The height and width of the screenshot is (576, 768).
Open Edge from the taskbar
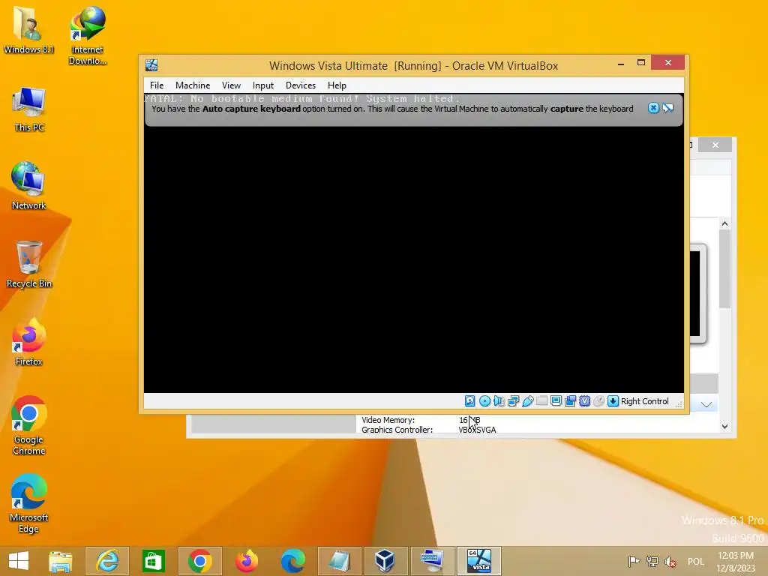coord(293,561)
